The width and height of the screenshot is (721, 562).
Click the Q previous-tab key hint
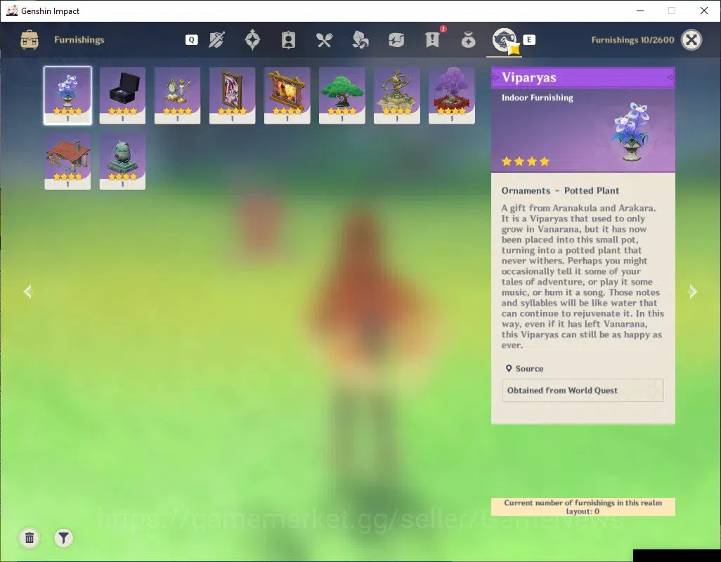click(x=191, y=40)
